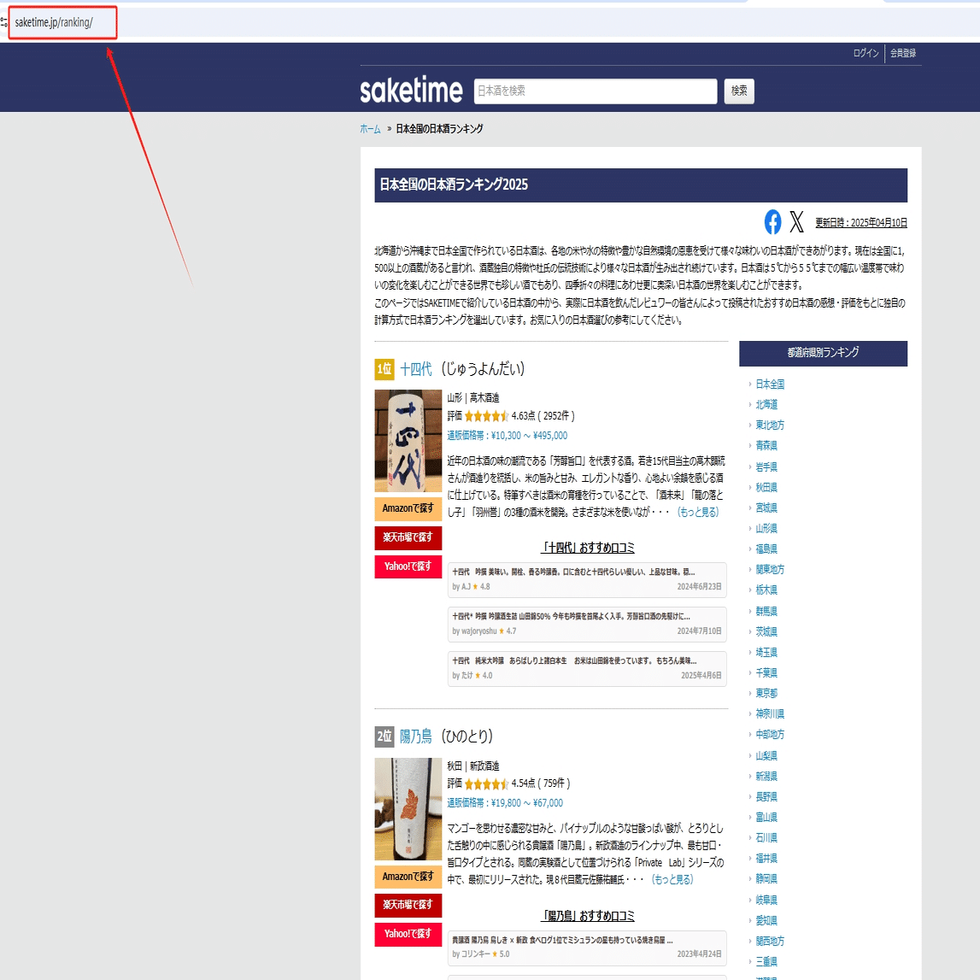This screenshot has width=980, height=980.
Task: Expand 陽乃鳥 description with もっと見る
Action: [672, 879]
